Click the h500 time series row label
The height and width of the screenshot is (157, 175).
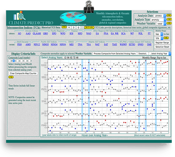click(x=44, y=65)
